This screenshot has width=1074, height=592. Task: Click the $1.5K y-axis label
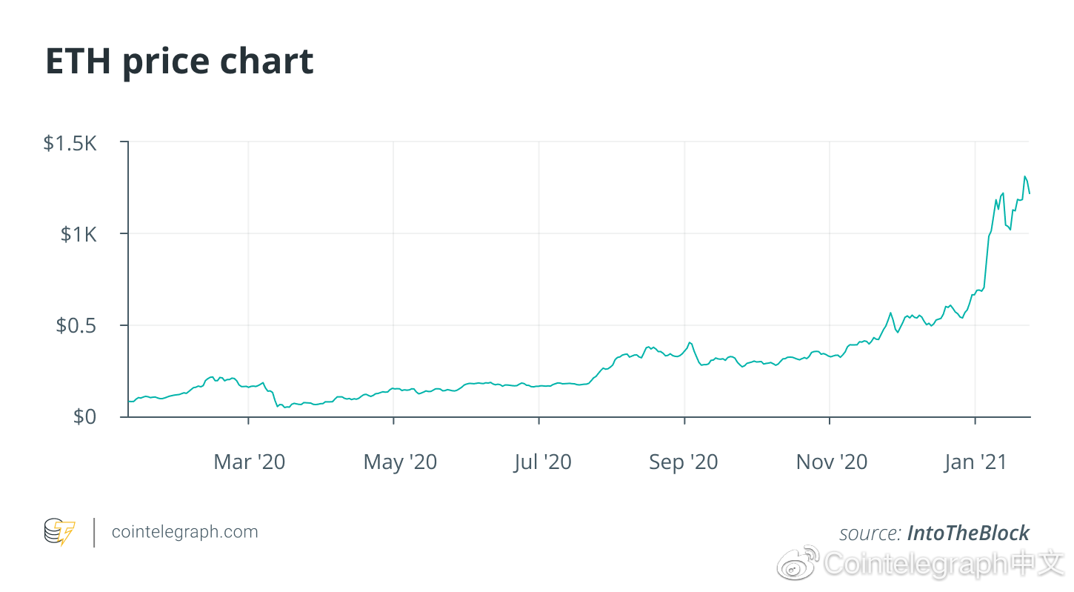tap(70, 143)
